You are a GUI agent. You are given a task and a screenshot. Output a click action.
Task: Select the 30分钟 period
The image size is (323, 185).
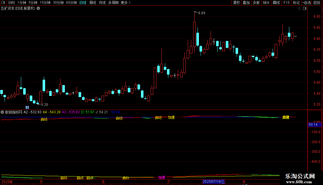pyautogui.click(x=58, y=3)
